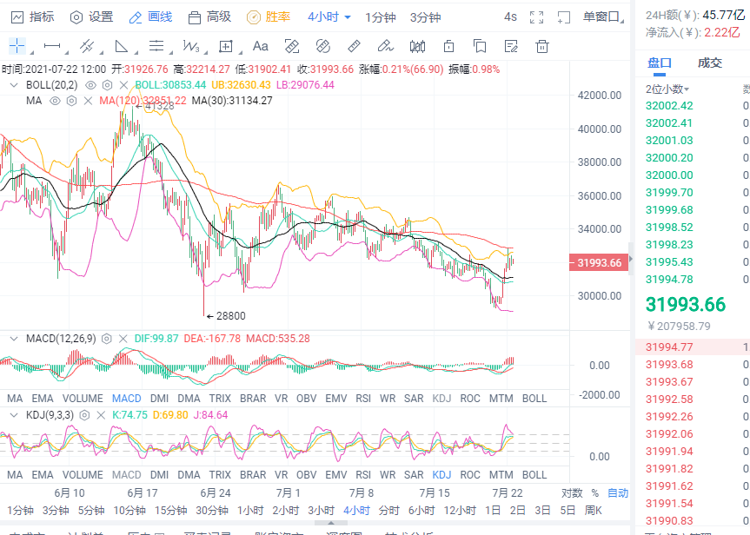Select the brush freehand drawing tool

click(385, 46)
